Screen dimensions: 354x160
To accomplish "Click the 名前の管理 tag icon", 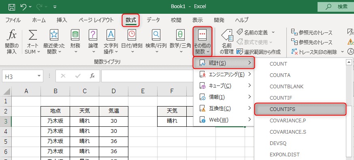I will coord(227,35).
